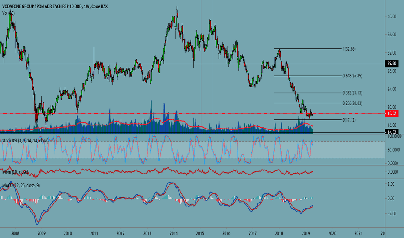The image size is (404, 238).
Task: Click the 2.00 MACD scale value
Action: coord(391,184)
